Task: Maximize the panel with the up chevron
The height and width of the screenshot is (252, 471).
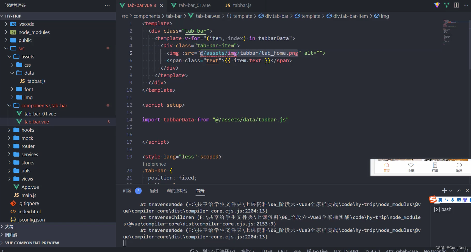Action: coord(459,191)
